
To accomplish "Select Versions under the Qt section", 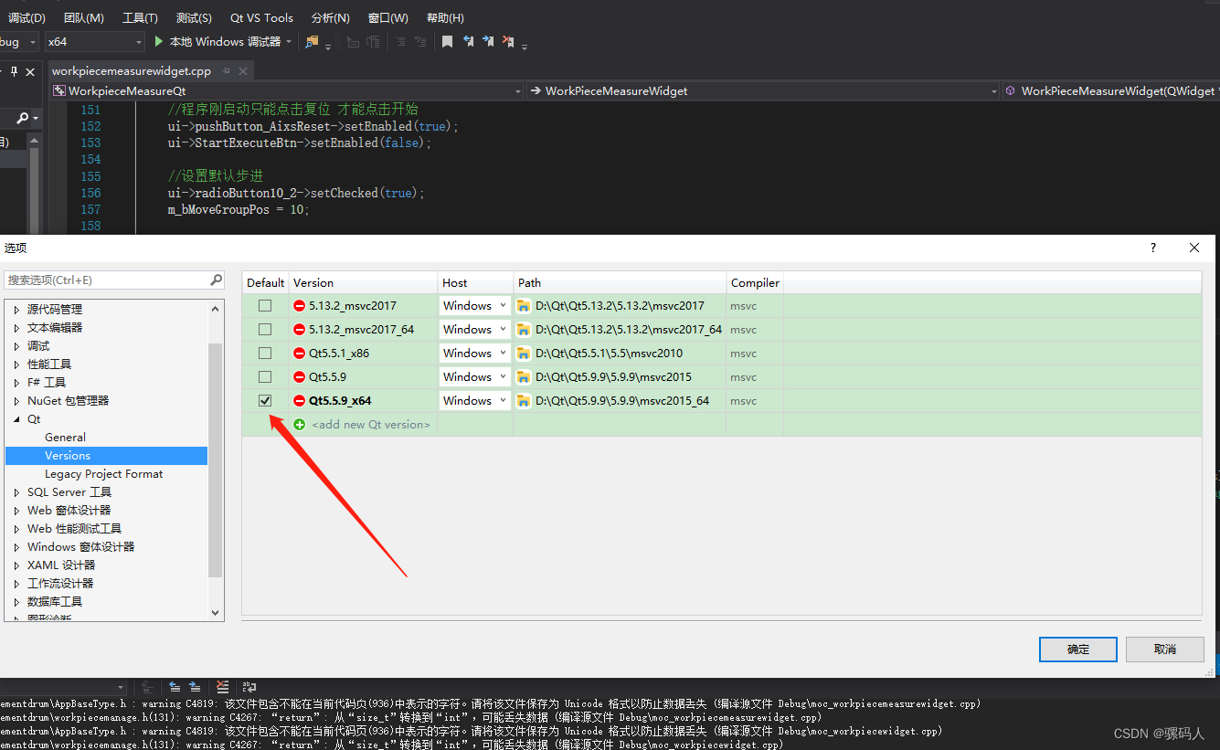I will (x=68, y=455).
